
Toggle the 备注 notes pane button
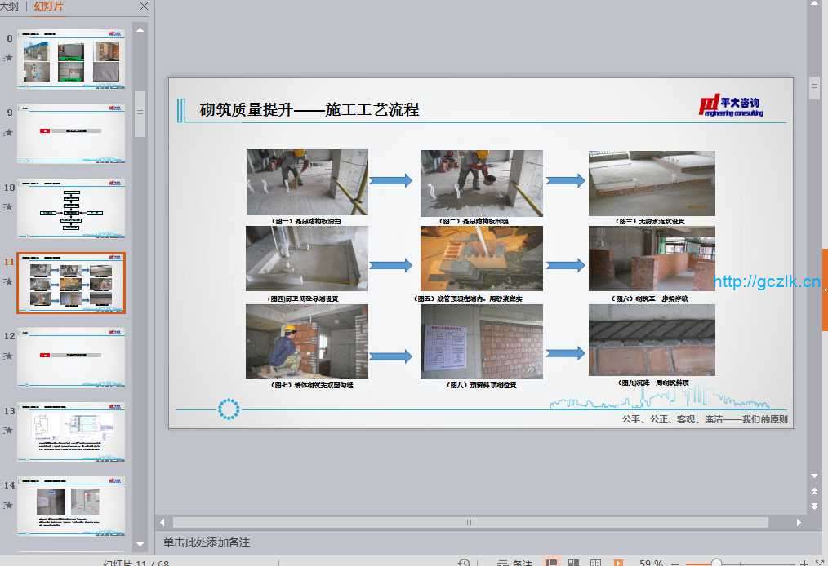[x=515, y=563]
